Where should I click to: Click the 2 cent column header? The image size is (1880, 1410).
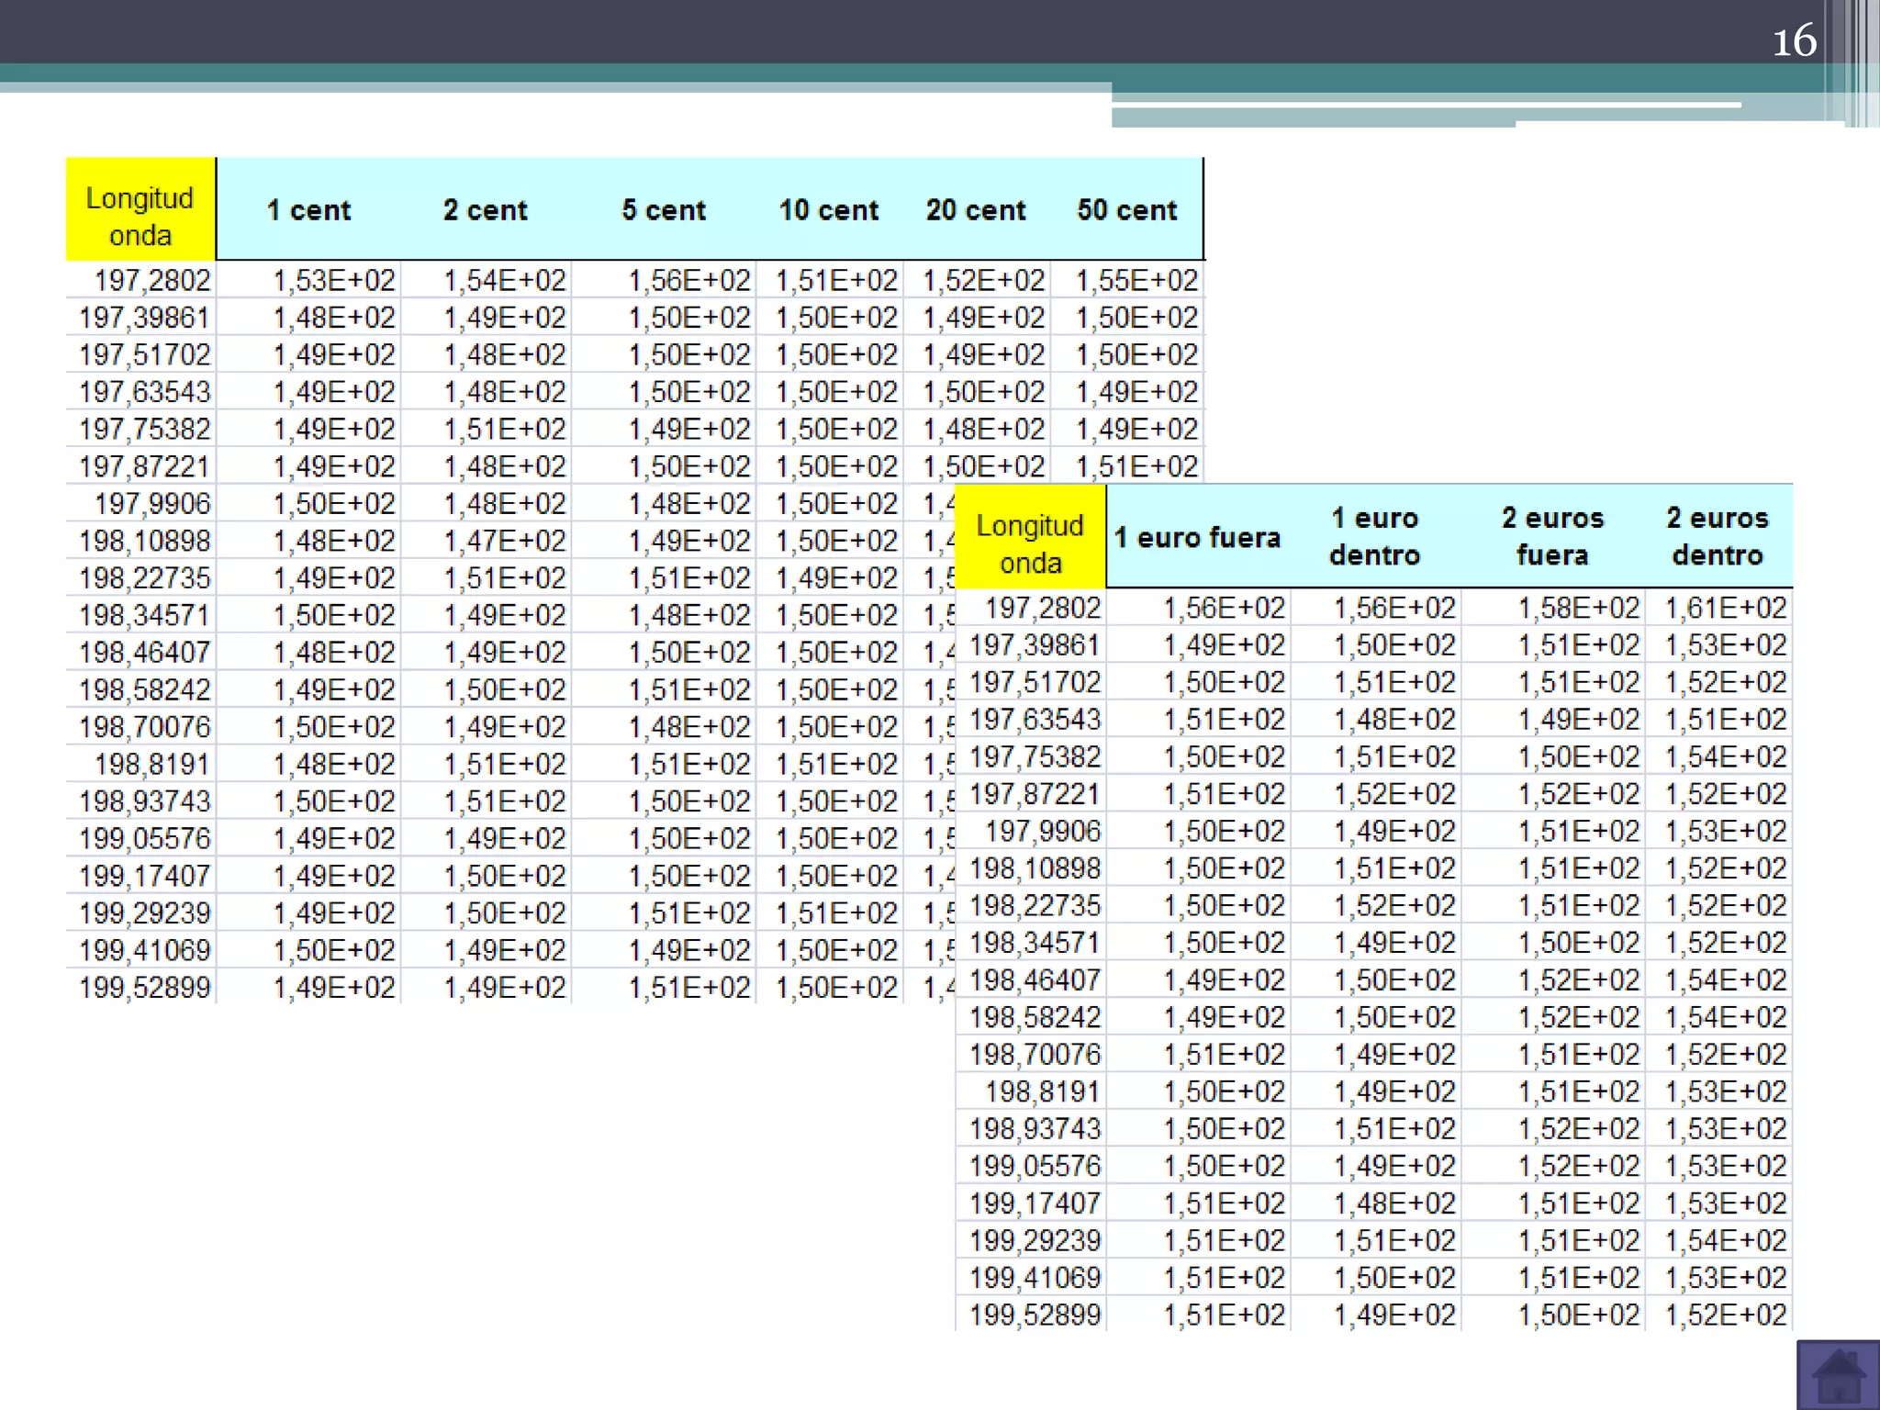click(x=486, y=210)
